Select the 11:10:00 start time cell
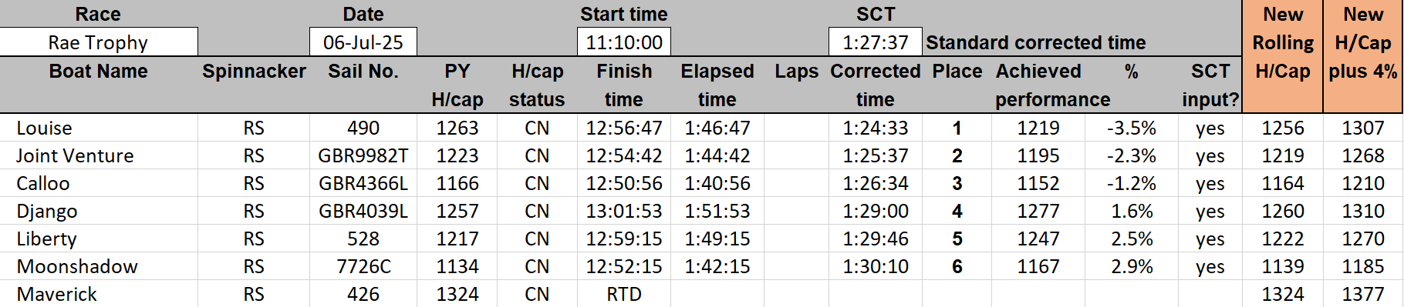 [x=624, y=42]
